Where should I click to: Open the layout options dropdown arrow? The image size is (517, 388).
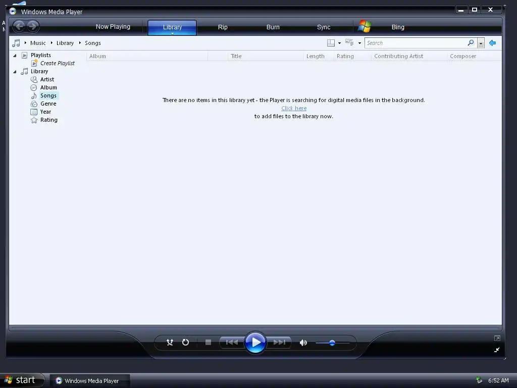click(339, 43)
